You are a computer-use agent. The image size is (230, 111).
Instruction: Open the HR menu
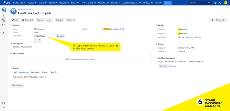83,3
